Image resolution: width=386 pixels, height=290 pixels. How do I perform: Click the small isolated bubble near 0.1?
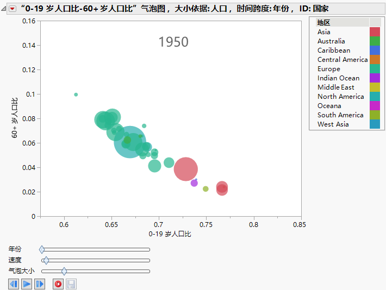pyautogui.click(x=76, y=94)
